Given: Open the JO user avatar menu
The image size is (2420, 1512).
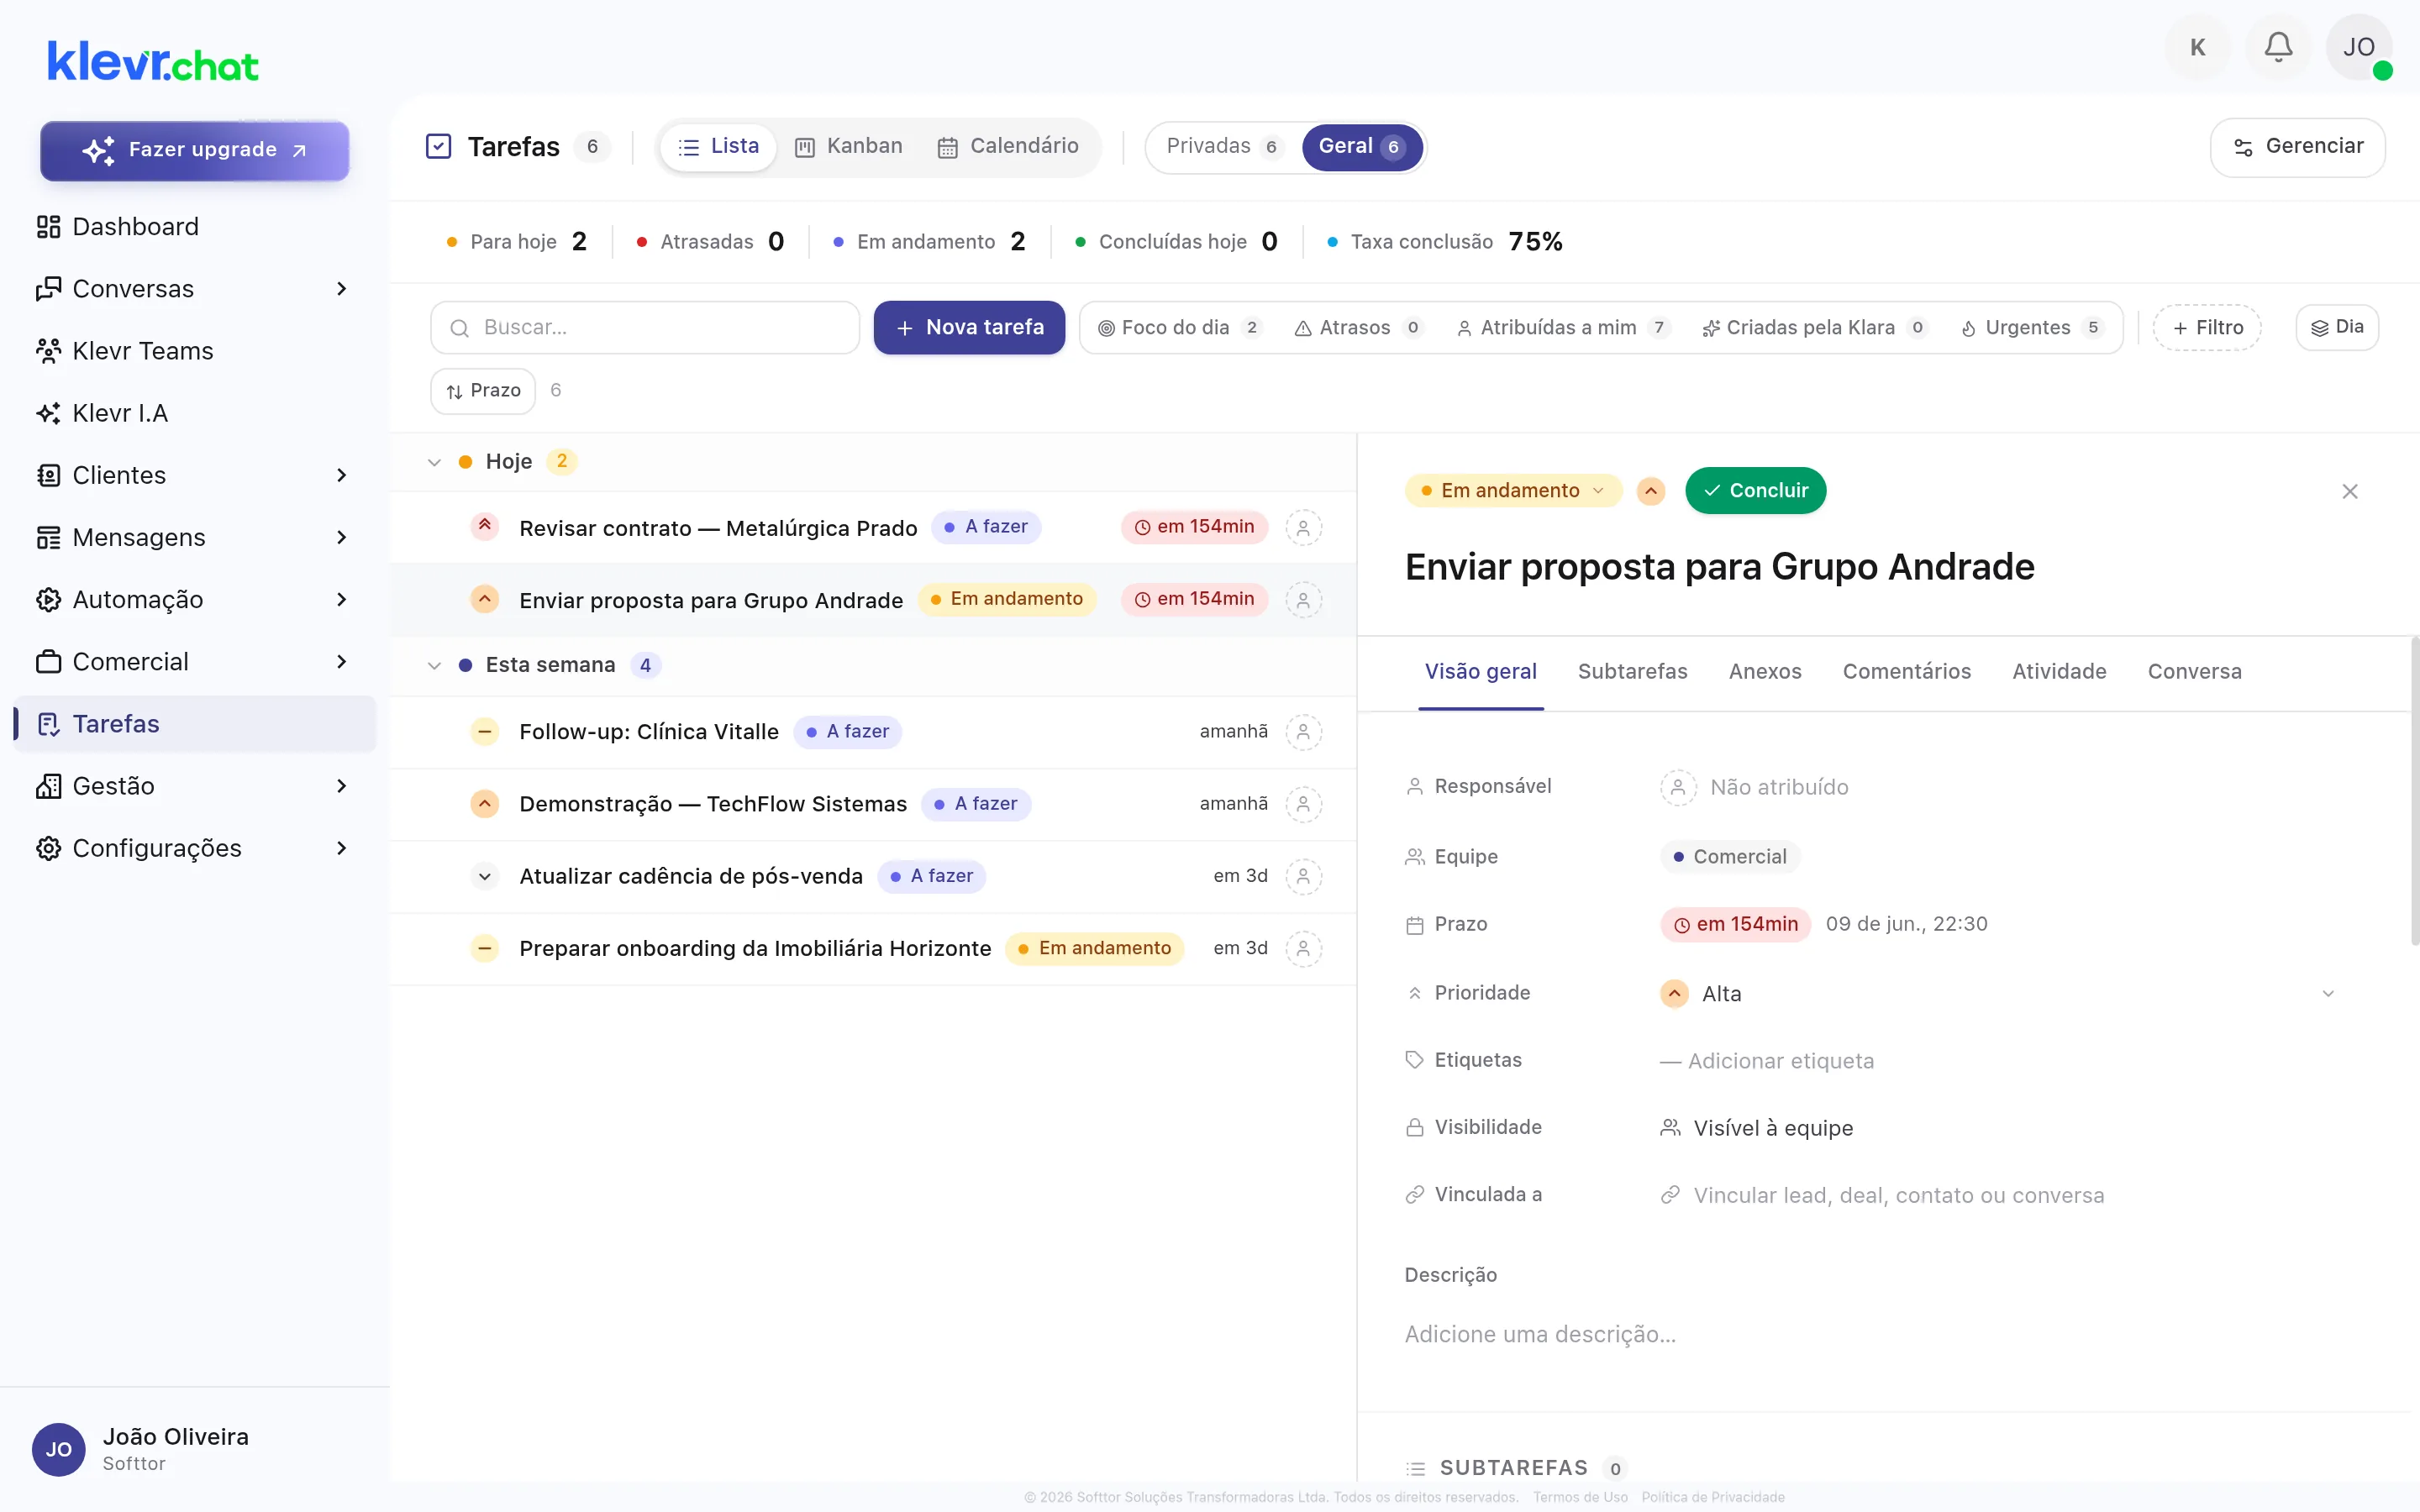Looking at the screenshot, I should 2359,47.
